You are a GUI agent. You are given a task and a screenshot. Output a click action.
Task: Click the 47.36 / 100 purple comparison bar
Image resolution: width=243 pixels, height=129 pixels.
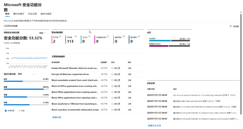(x=159, y=46)
